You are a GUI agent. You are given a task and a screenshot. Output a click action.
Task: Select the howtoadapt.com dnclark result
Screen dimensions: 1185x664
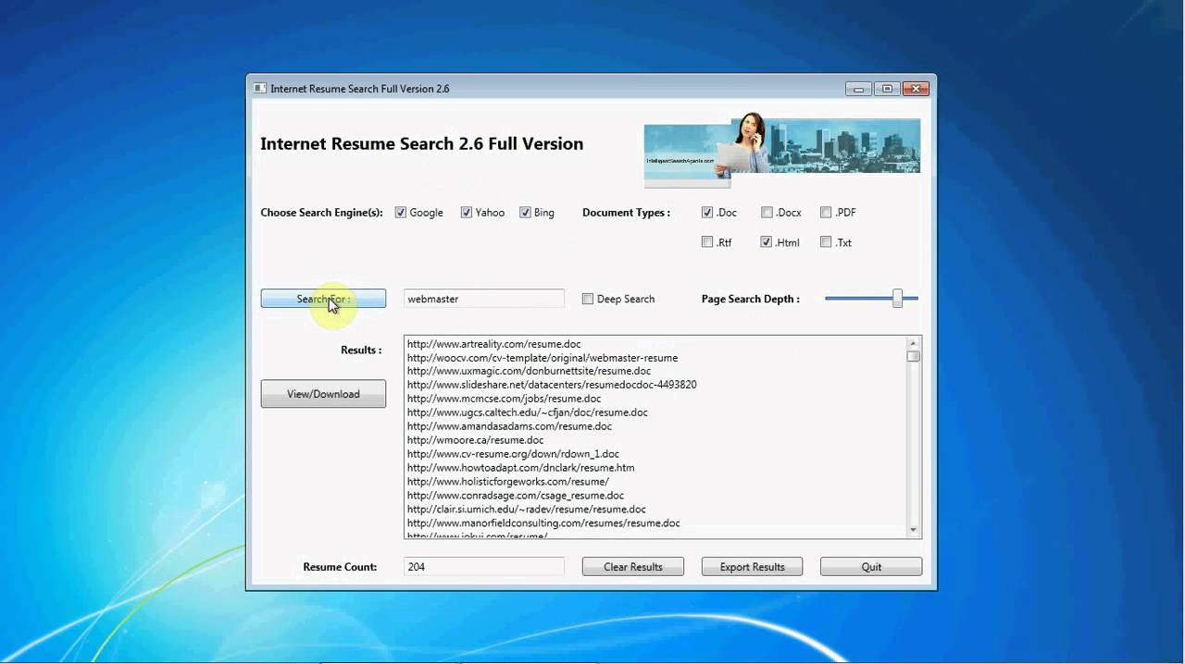point(521,468)
